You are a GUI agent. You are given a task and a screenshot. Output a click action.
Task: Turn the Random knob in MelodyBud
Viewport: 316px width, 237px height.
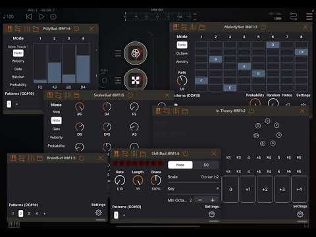[273, 102]
